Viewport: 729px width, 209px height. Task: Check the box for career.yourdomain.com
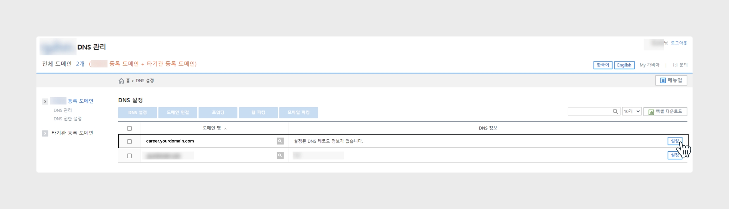(129, 142)
